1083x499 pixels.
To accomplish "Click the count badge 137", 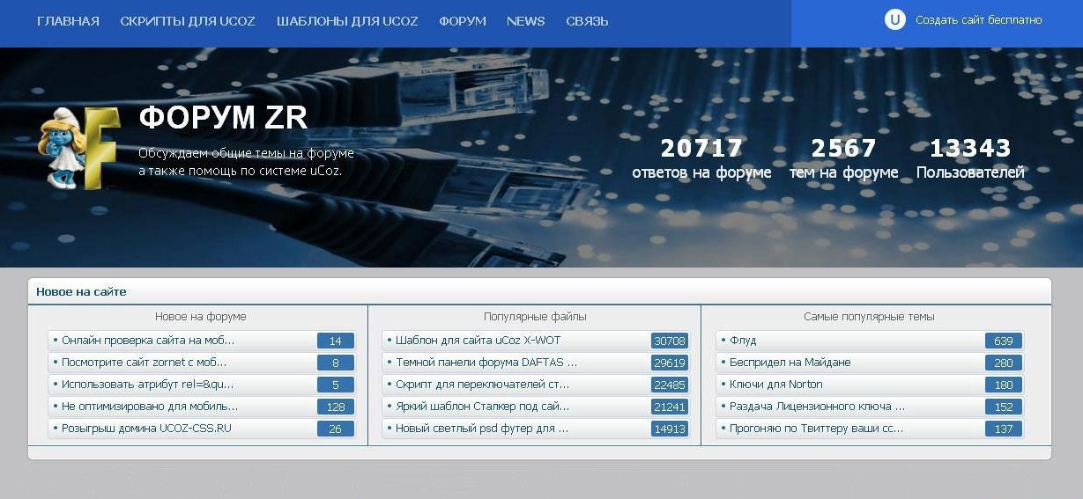I will pyautogui.click(x=1004, y=429).
